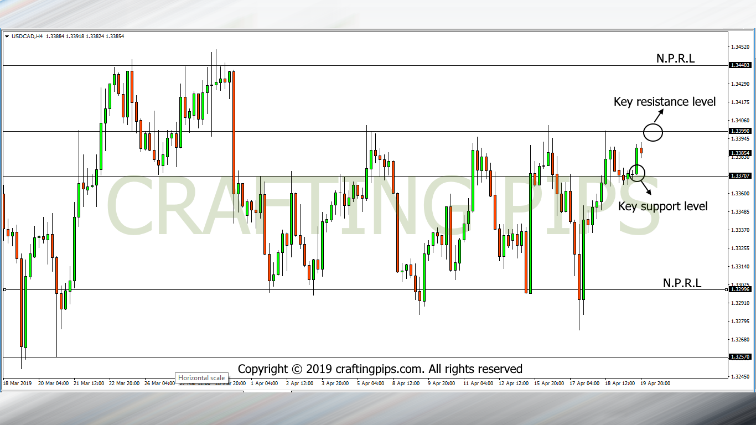The height and width of the screenshot is (425, 756).
Task: Click the OHLC values starting with 1.33884
Action: pos(85,37)
